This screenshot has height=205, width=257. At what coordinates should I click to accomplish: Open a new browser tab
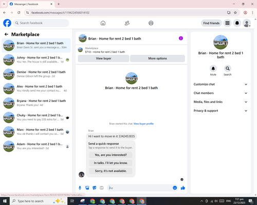coord(59,4)
